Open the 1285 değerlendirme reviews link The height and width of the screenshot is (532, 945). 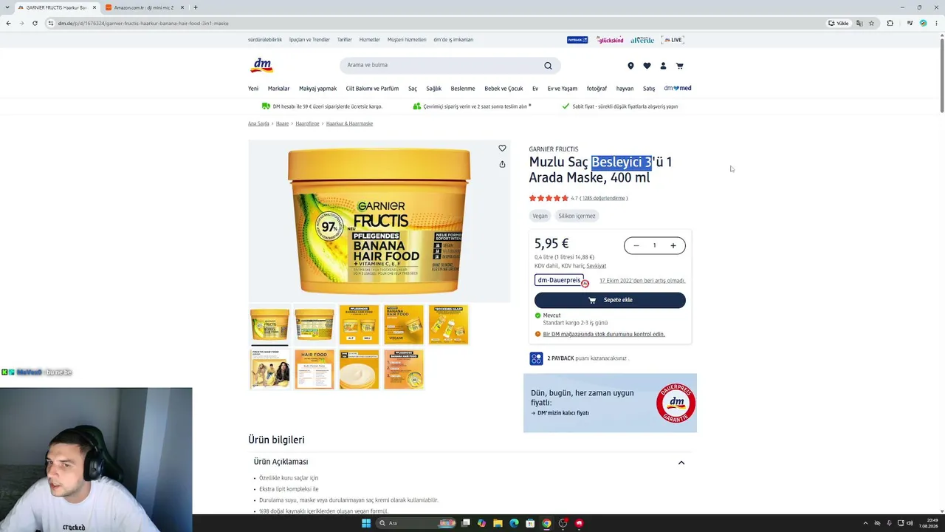[x=604, y=198]
